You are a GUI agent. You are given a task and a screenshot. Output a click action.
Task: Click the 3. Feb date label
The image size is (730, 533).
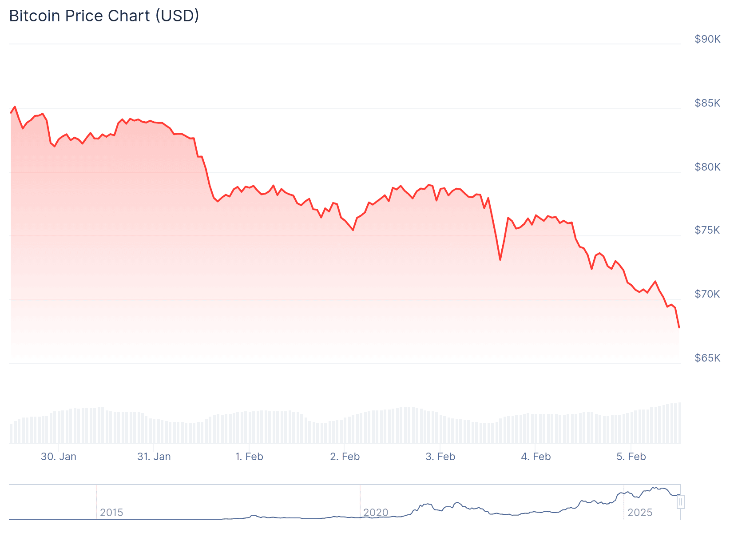pos(440,457)
